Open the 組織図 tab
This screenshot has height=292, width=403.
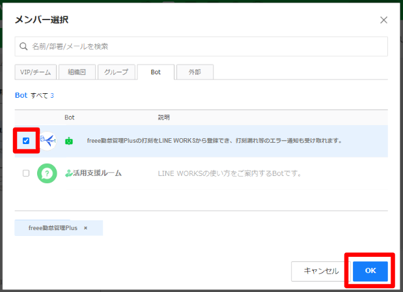pos(77,72)
